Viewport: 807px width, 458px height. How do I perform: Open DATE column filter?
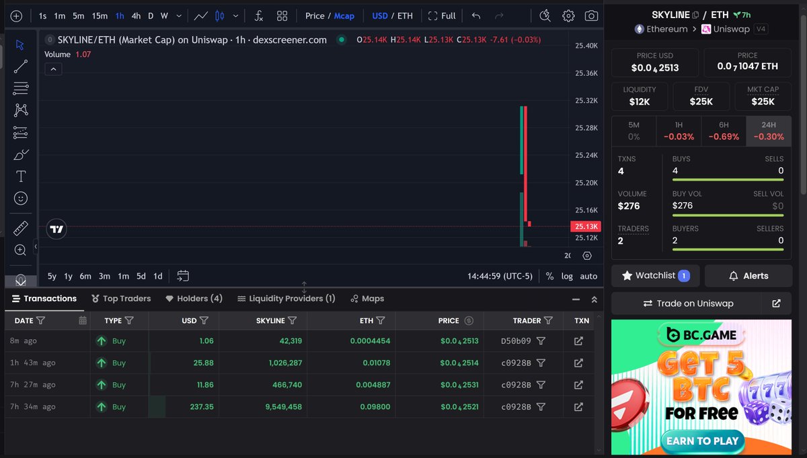click(x=40, y=320)
